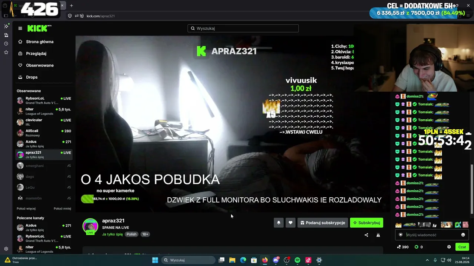Click the taskbar Wyszukaj search box
474x266 pixels.
[x=188, y=260]
